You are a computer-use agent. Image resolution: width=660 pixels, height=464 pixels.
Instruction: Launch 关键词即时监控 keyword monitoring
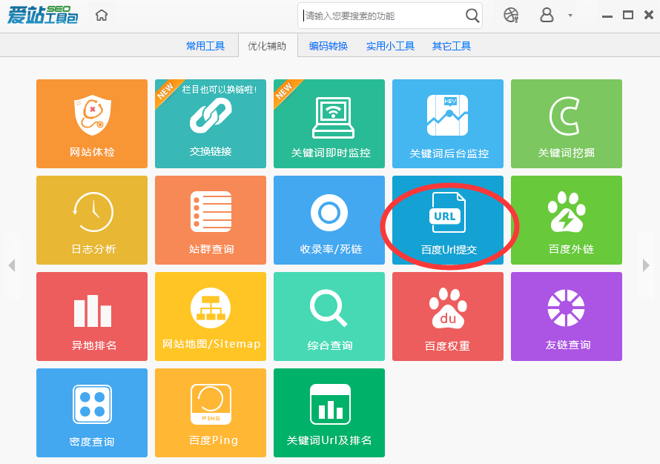click(329, 124)
